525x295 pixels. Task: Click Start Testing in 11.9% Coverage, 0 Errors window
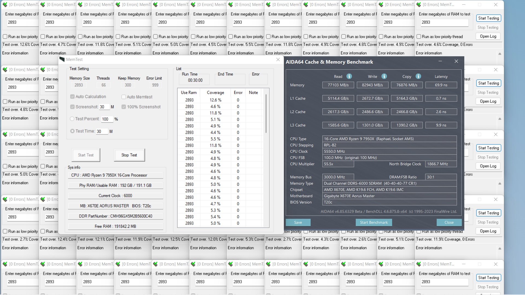pyautogui.click(x=489, y=213)
